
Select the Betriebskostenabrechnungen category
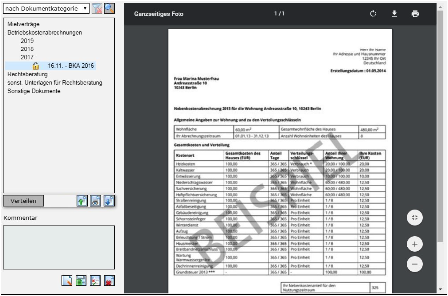point(45,32)
